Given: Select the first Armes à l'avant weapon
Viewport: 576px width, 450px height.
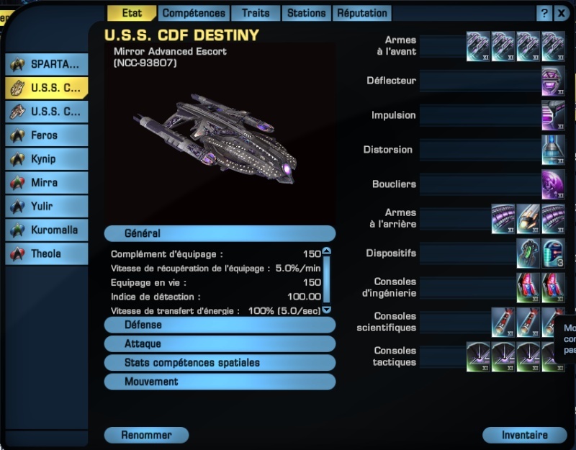Looking at the screenshot, I should (478, 46).
